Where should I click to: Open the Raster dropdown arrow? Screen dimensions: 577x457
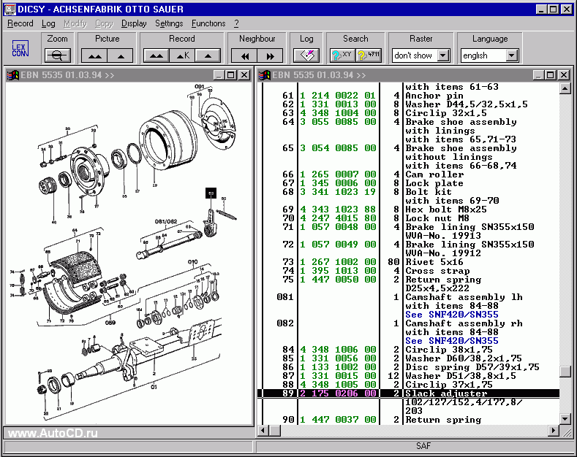pyautogui.click(x=443, y=55)
